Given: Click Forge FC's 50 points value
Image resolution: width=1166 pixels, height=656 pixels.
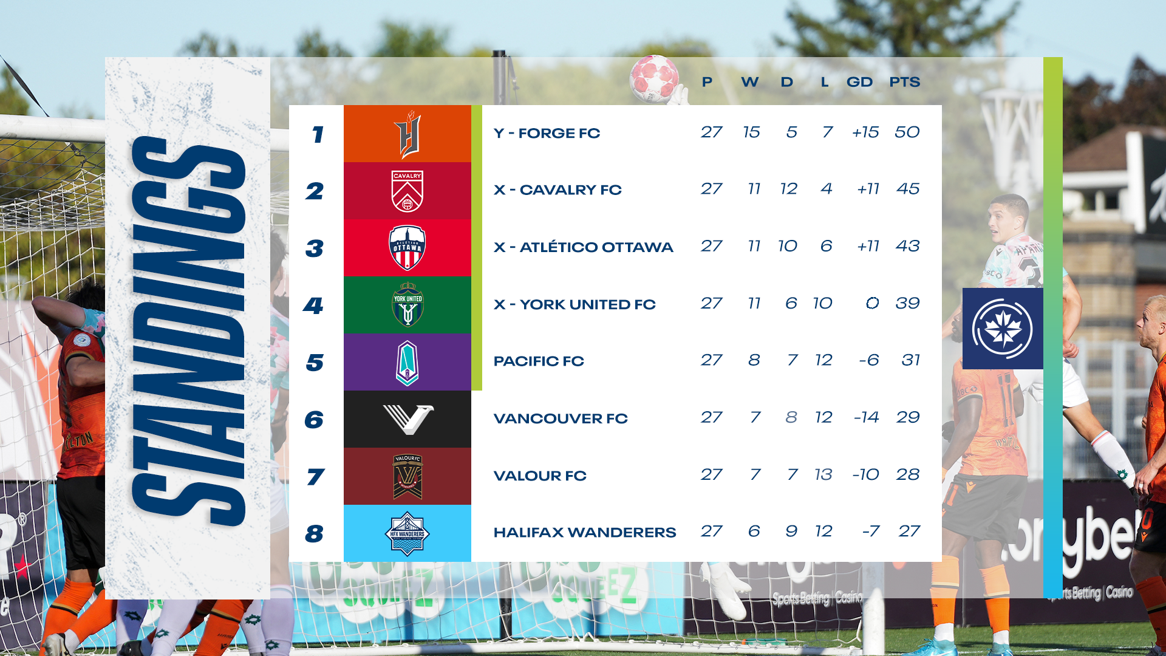Looking at the screenshot, I should click(x=907, y=132).
